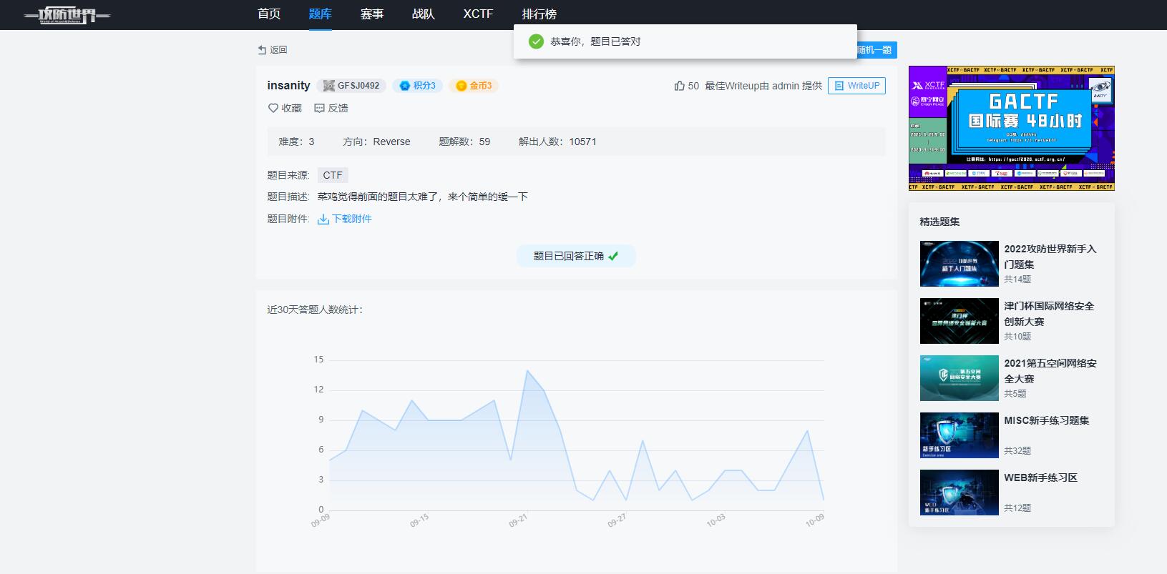Open the 战队 teams tab
This screenshot has height=574, width=1167.
[x=424, y=14]
